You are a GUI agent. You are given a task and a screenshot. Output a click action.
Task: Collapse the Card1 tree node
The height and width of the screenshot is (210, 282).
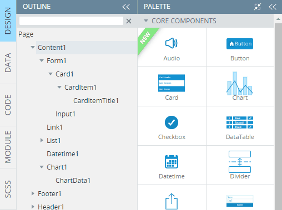51,74
